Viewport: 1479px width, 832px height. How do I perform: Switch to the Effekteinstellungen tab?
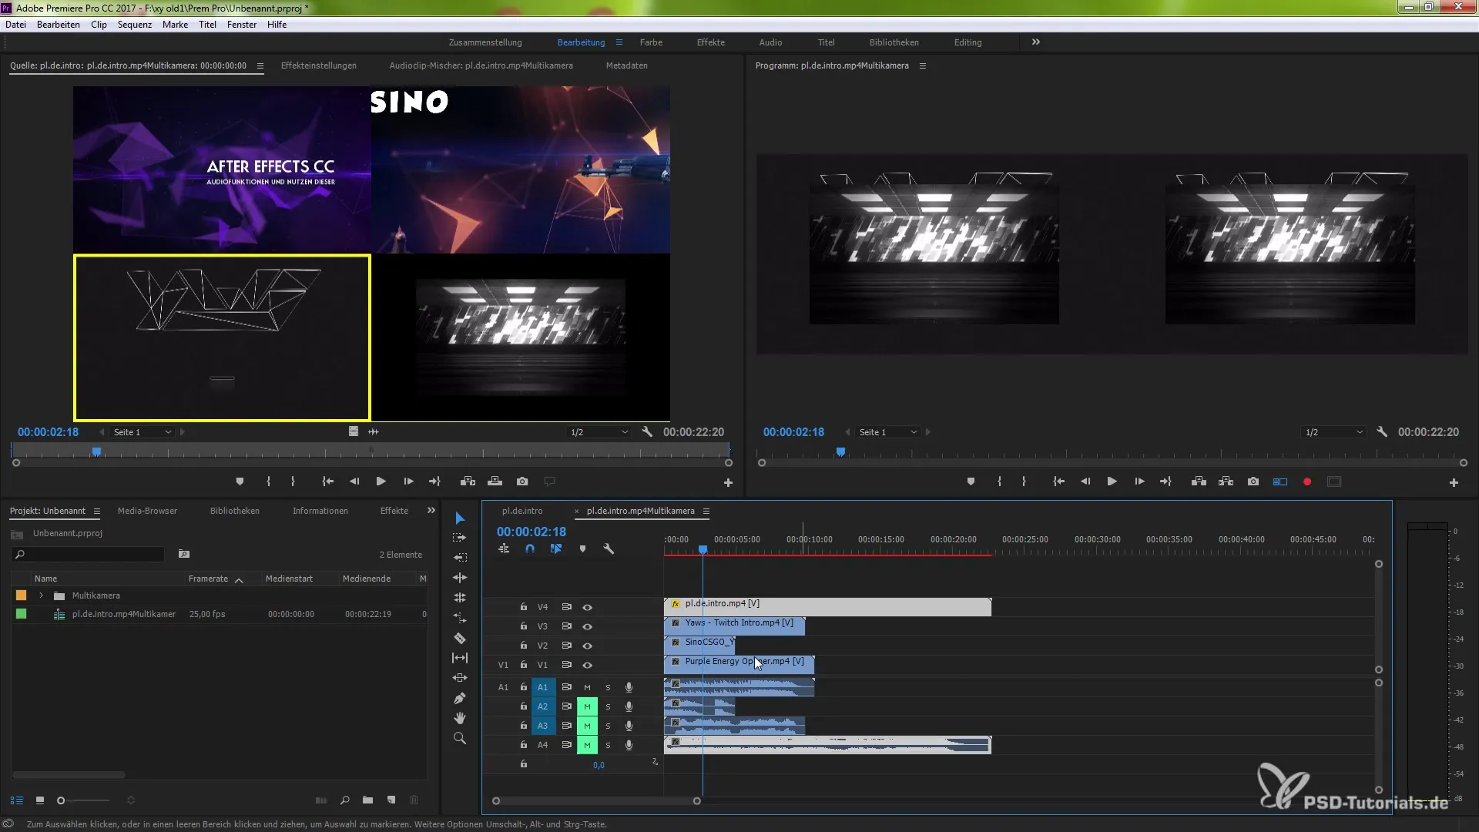click(319, 65)
